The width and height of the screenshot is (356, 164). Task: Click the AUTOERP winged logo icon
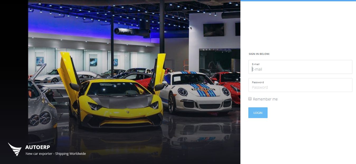(x=15, y=149)
